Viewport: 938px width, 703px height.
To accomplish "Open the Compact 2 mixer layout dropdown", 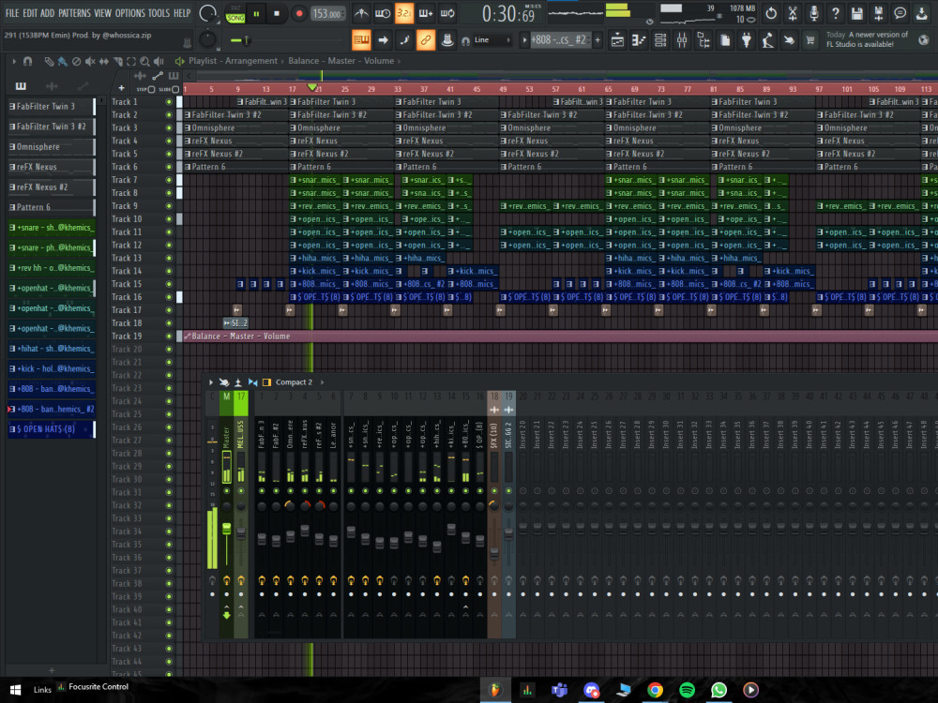I will [294, 382].
